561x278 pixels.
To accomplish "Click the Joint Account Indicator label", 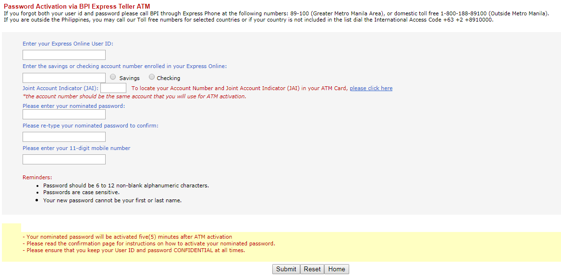I will click(x=59, y=88).
